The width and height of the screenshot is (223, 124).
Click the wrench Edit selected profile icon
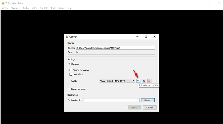point(138,81)
